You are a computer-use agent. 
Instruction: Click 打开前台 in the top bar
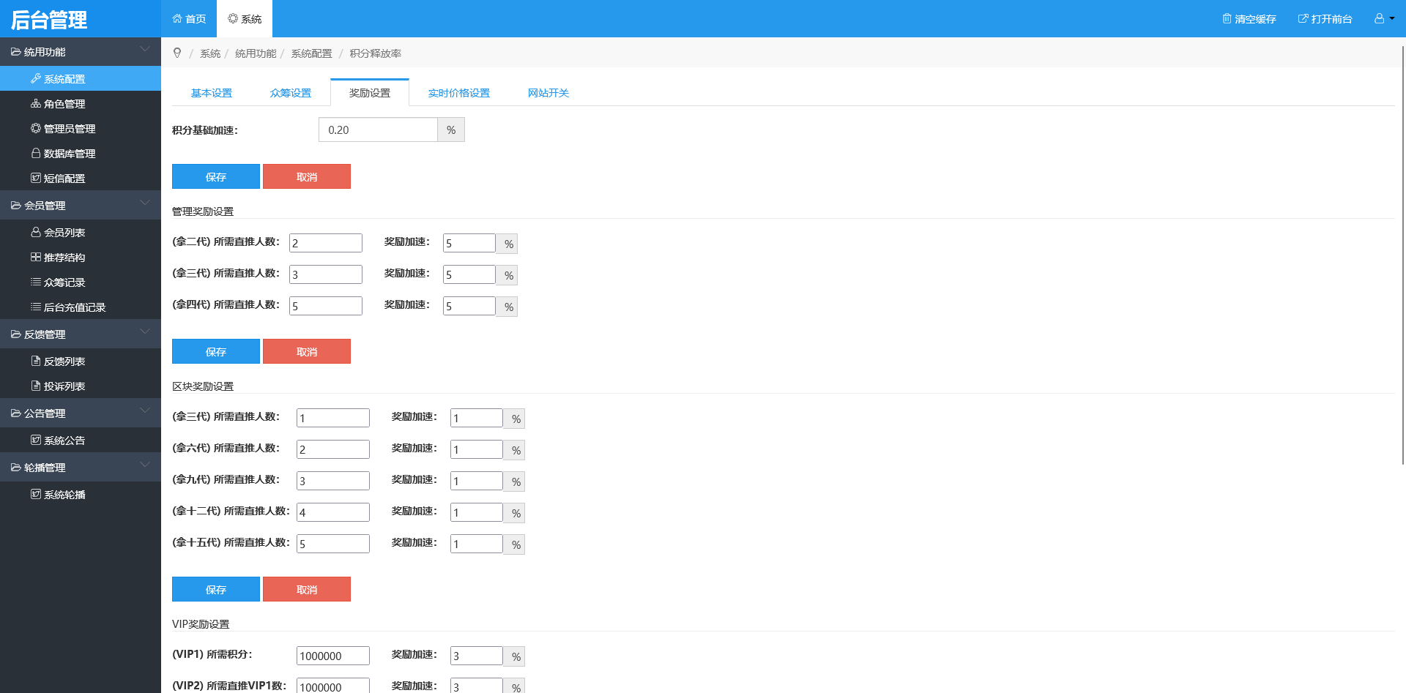click(1325, 18)
